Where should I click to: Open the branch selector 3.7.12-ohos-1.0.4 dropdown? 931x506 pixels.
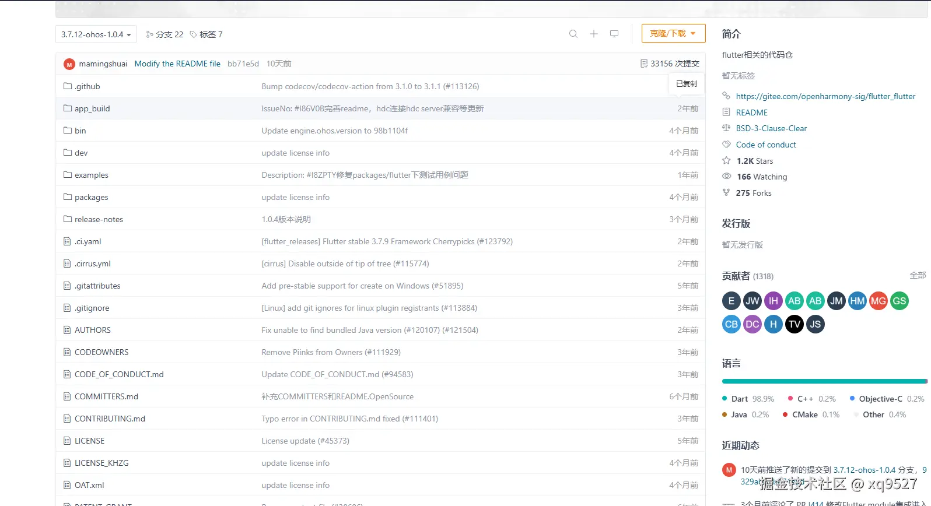point(96,34)
